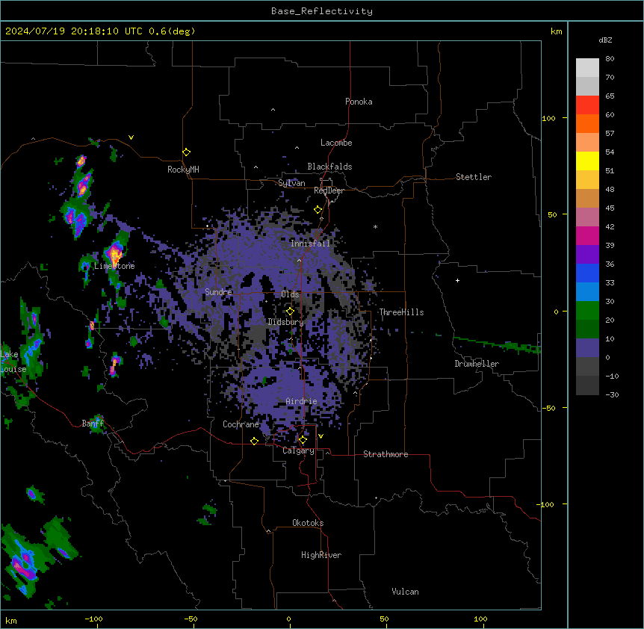Viewport: 644px width, 629px height.
Task: Click the Sylvan town label
Action: 291,183
